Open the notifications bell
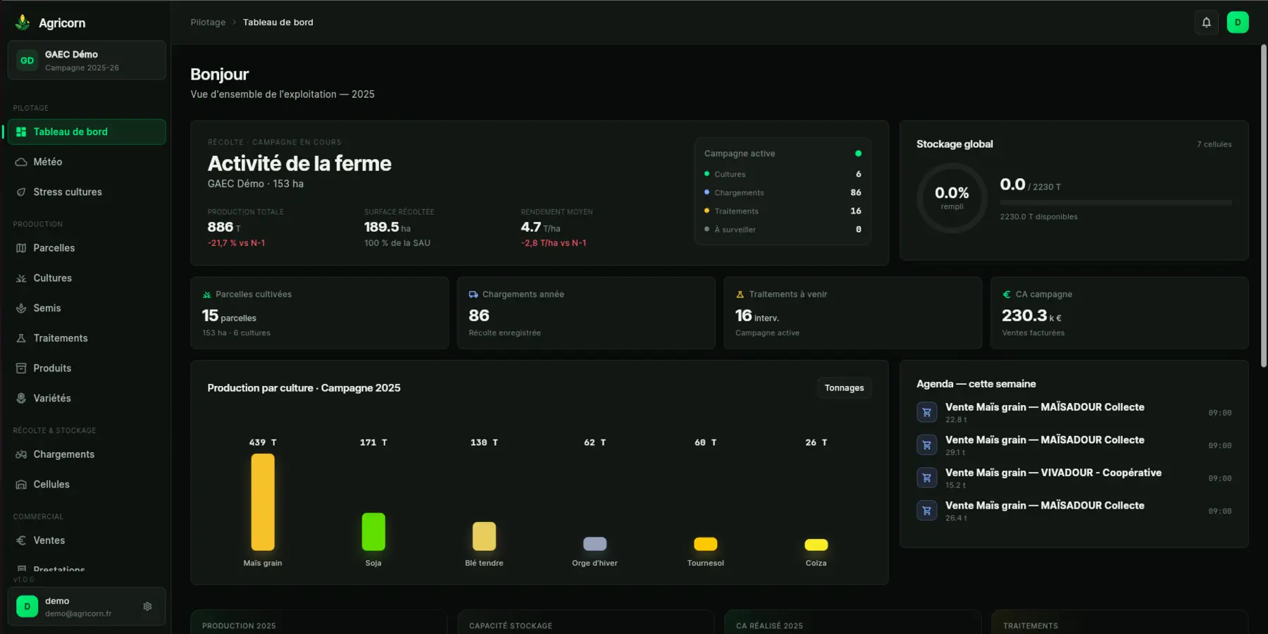 tap(1206, 23)
